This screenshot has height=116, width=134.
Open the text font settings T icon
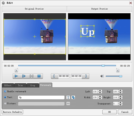coord(68,97)
